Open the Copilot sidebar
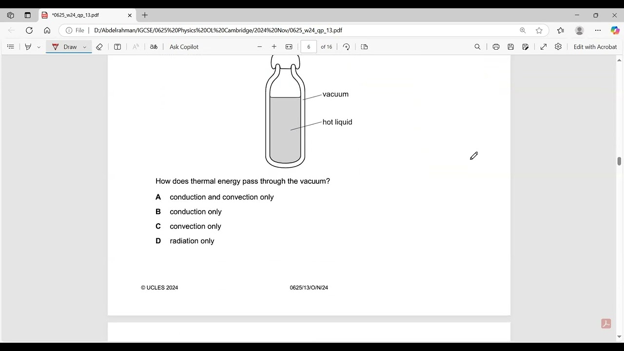 (615, 30)
